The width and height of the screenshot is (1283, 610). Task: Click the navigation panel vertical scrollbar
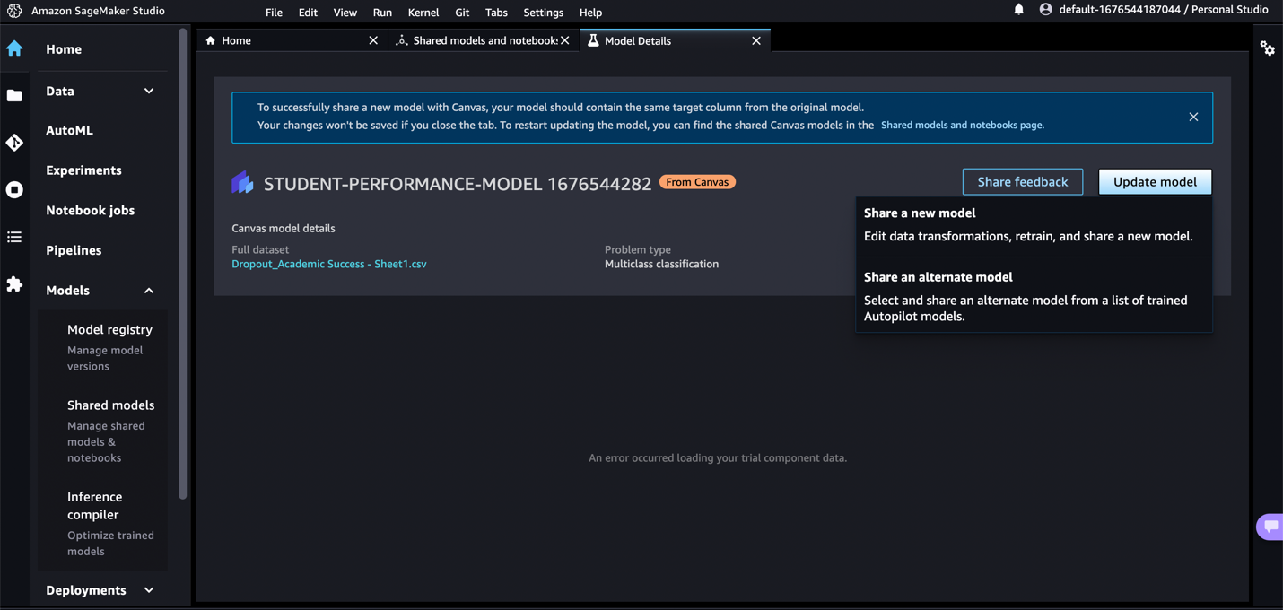coord(183,265)
